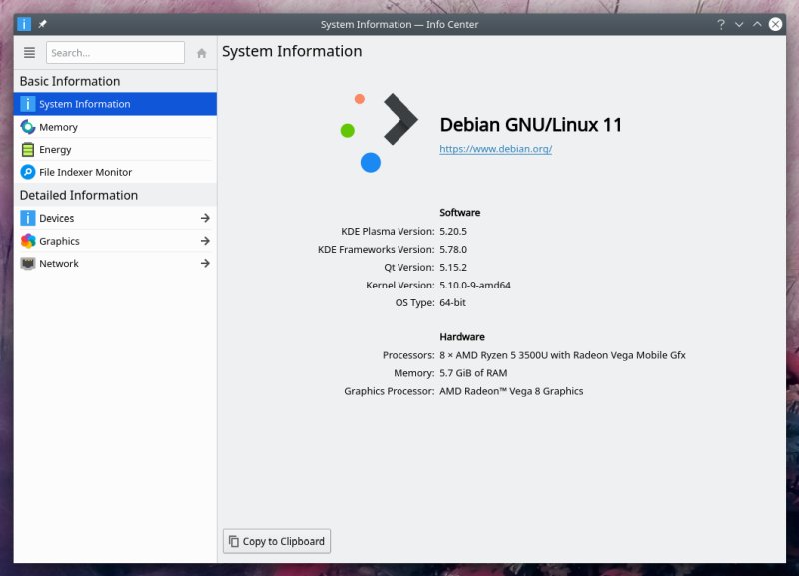This screenshot has height=576, width=799.
Task: Click the Graphics colorful icon
Action: pyautogui.click(x=28, y=241)
